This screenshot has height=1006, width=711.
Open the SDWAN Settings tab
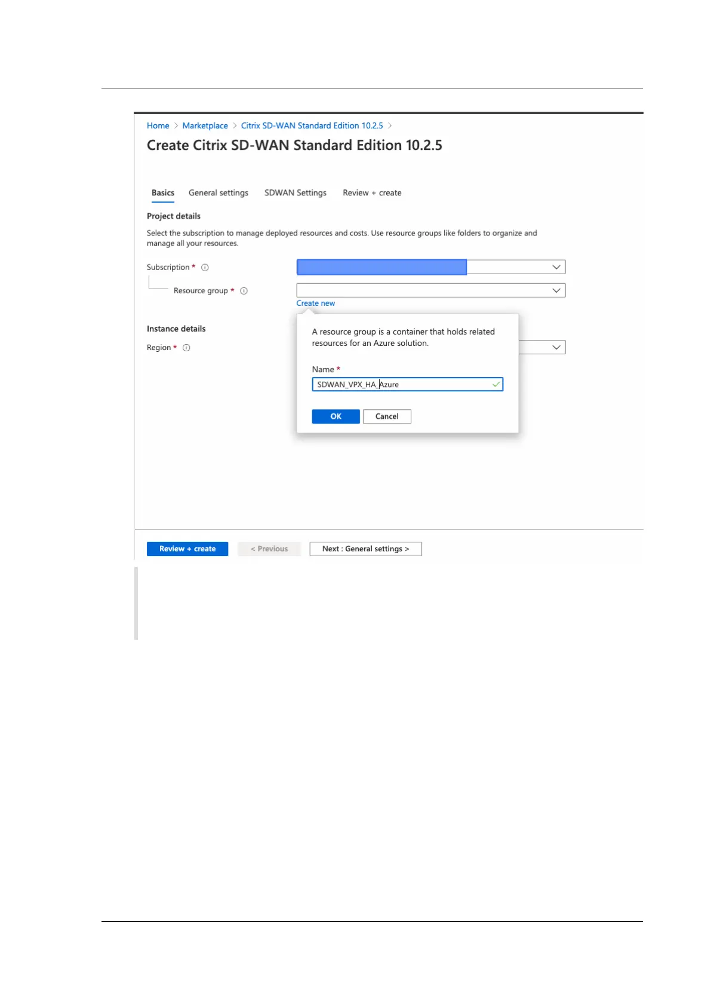click(x=296, y=193)
